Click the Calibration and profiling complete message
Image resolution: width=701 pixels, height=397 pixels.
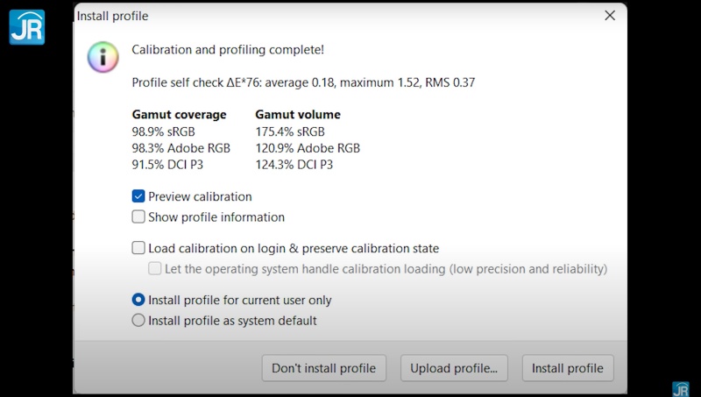(x=228, y=50)
